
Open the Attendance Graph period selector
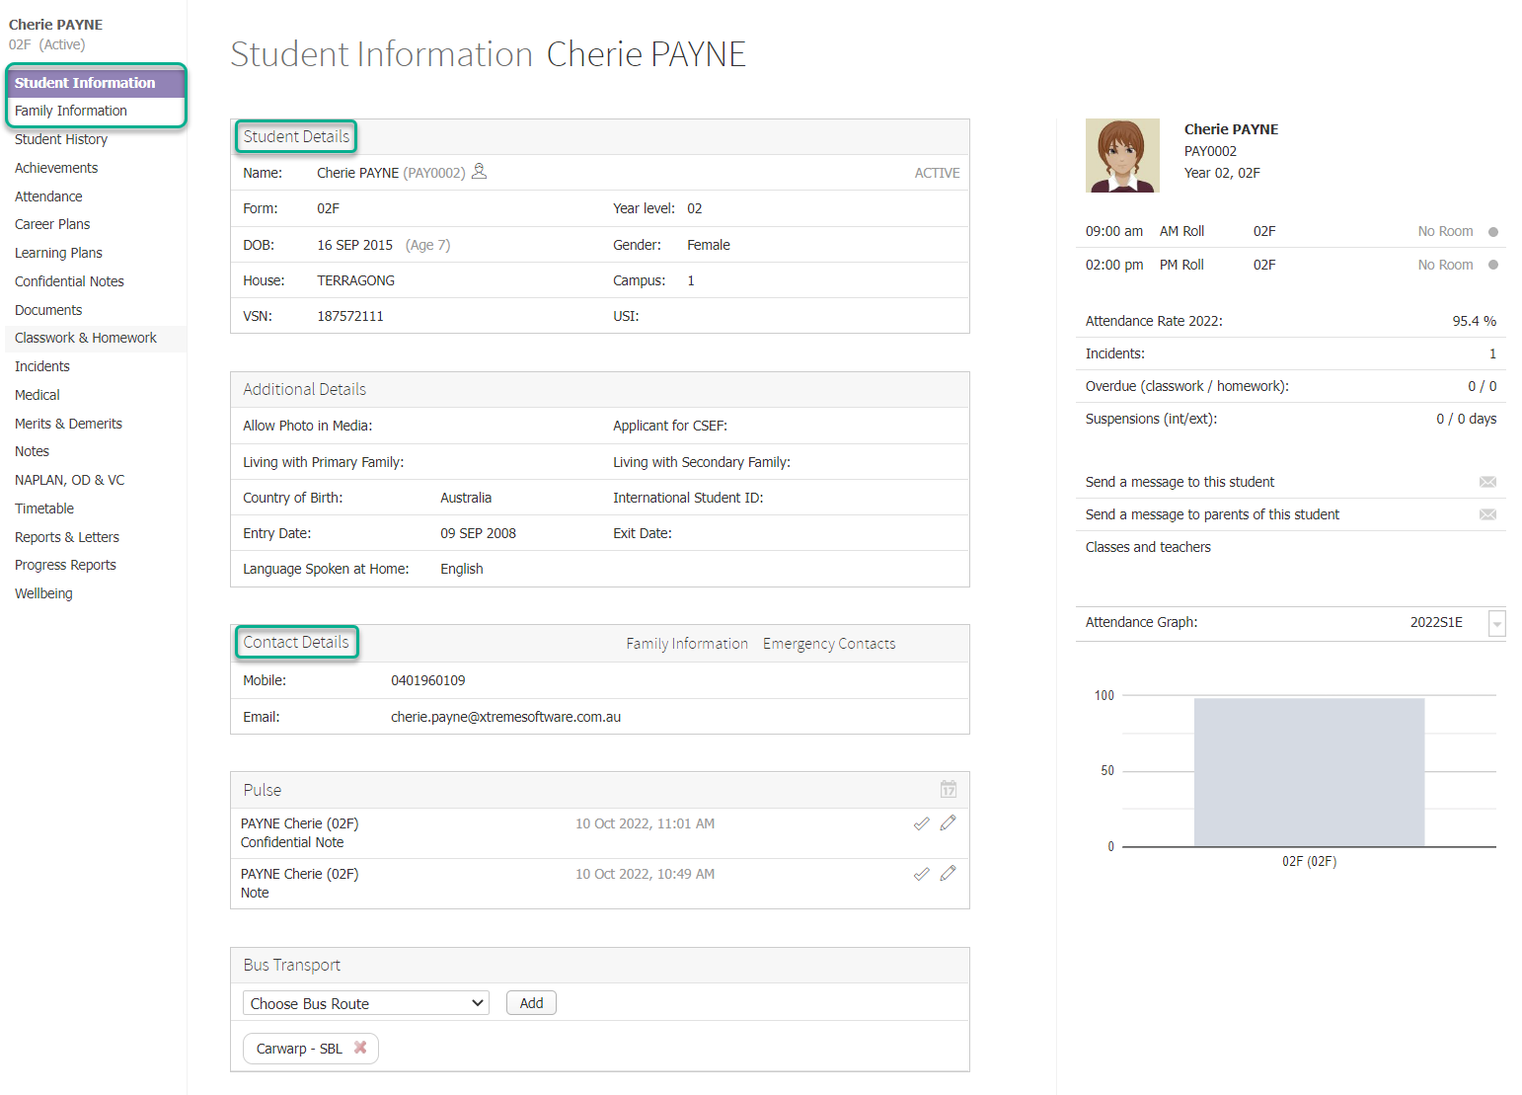[x=1497, y=623]
